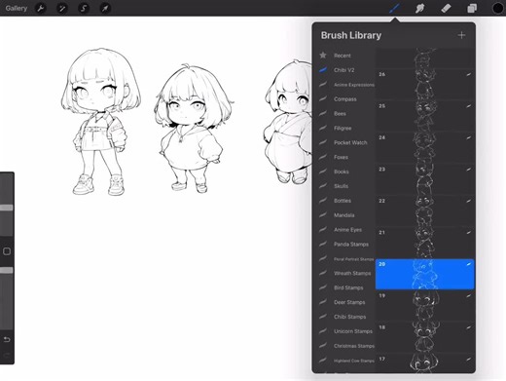Select the Chibi Stamps brush set
The width and height of the screenshot is (506, 381).
346,317
